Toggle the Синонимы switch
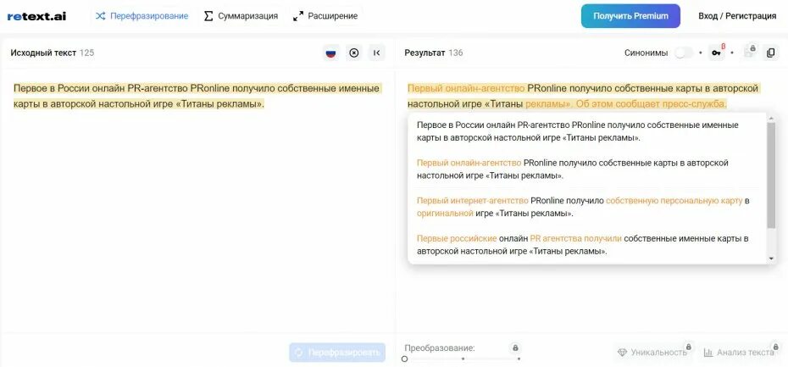The height and width of the screenshot is (367, 788). tap(684, 53)
